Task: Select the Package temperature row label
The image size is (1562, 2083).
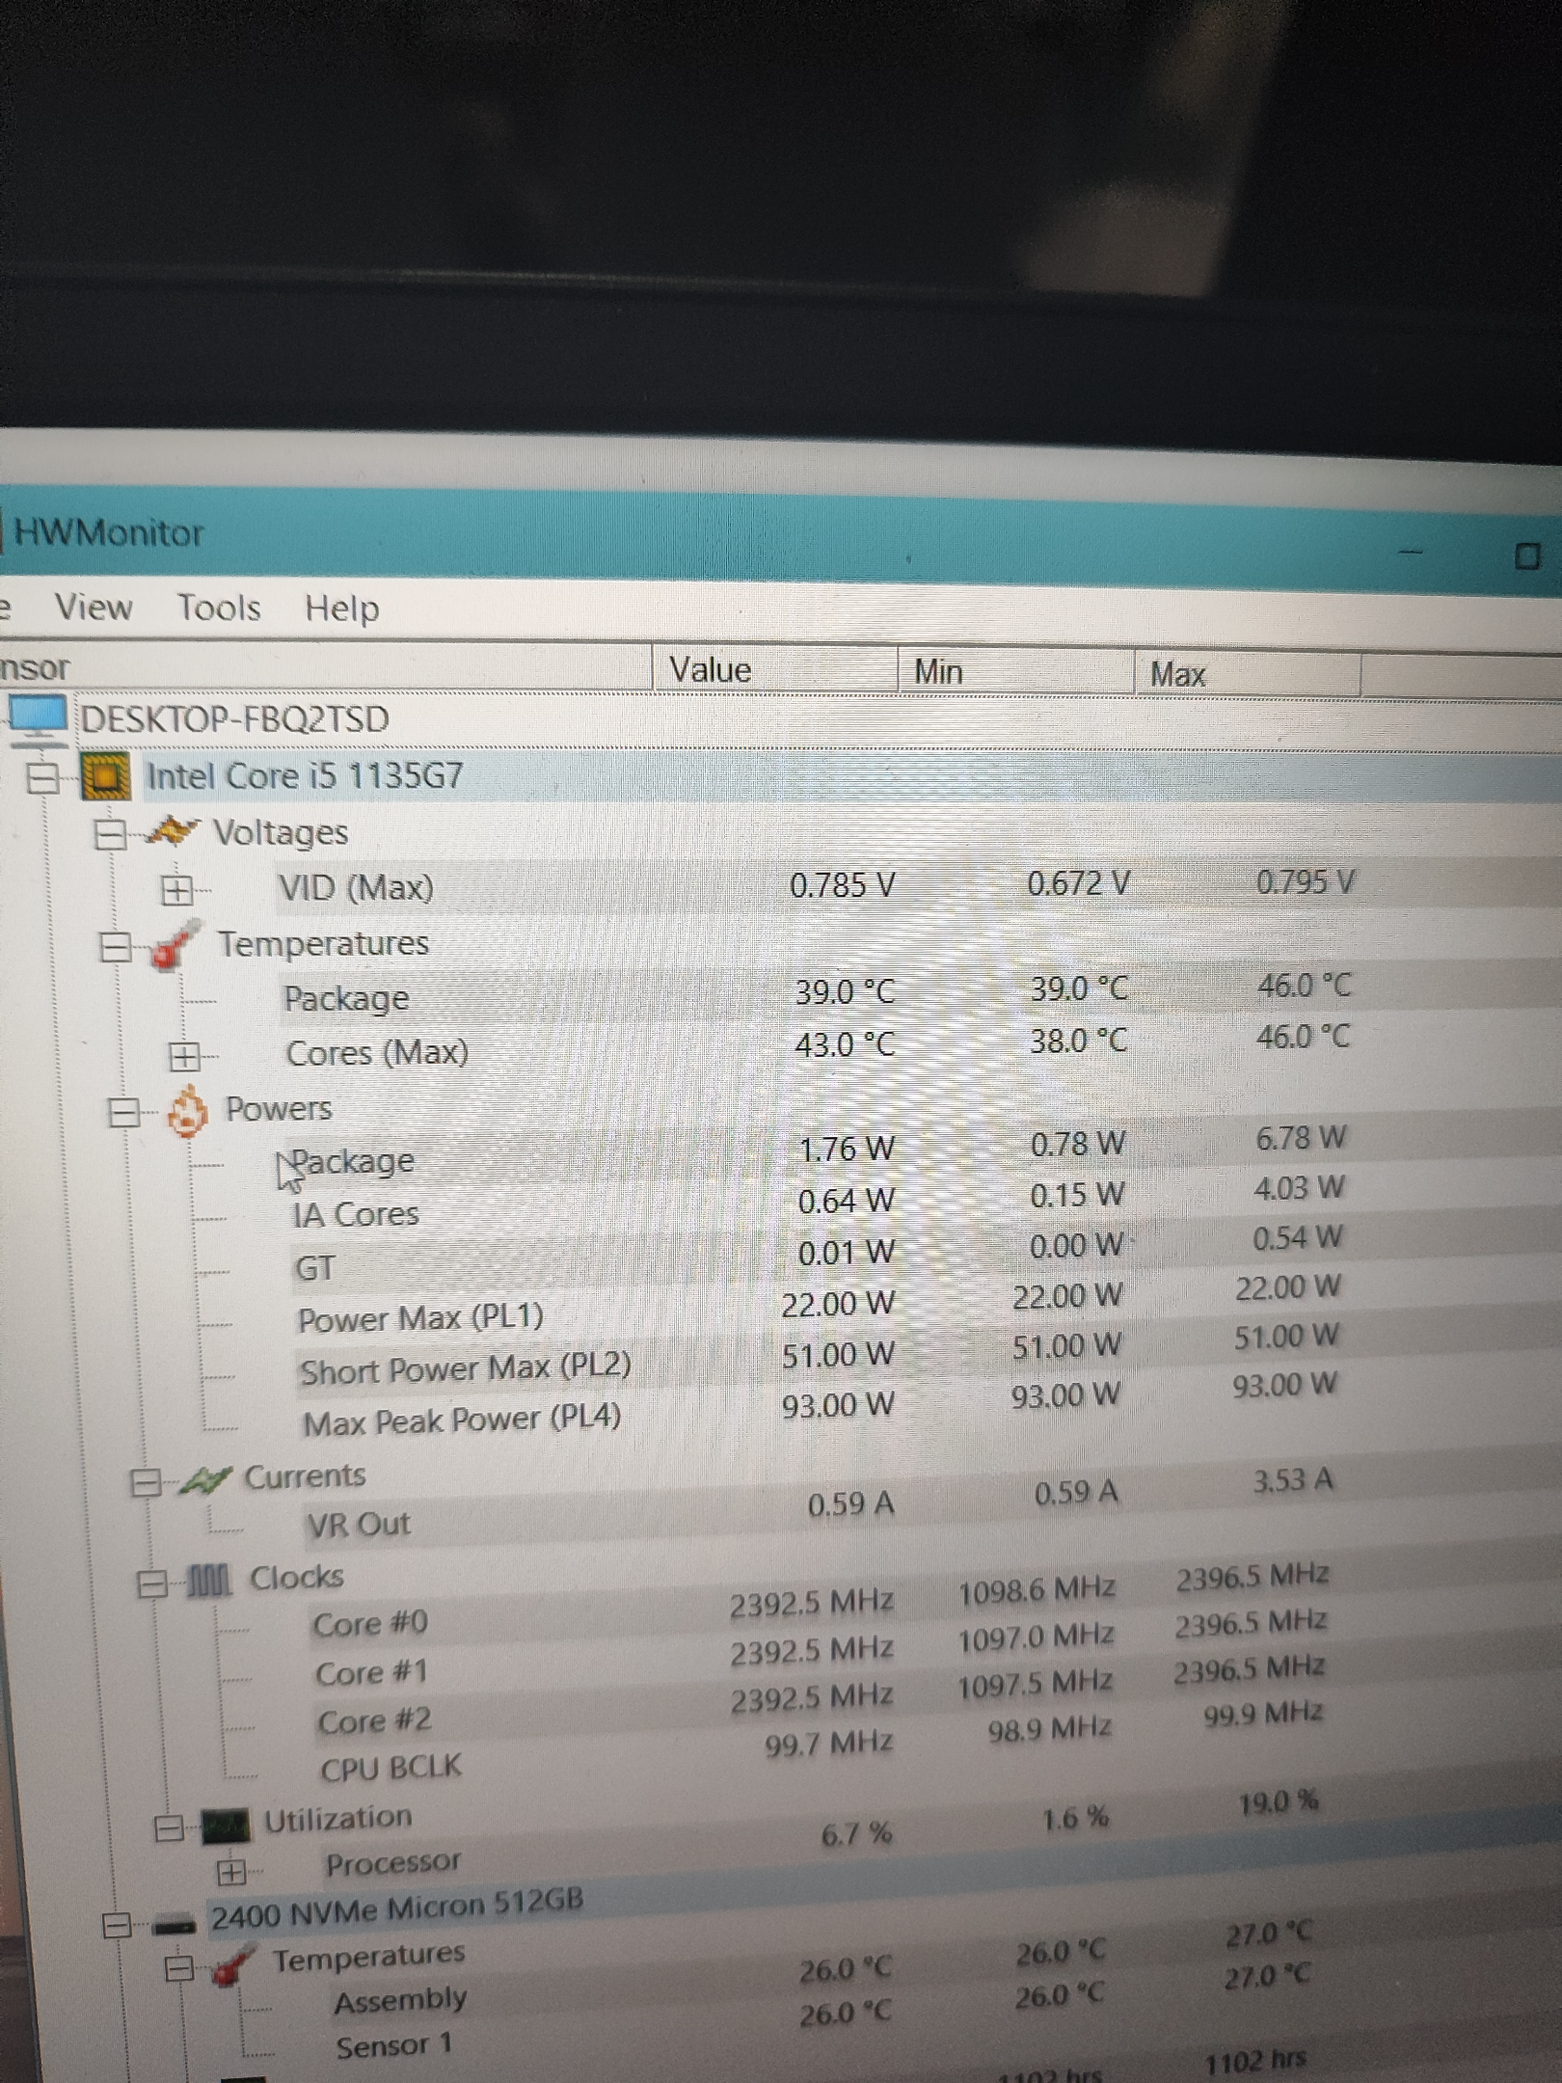Action: (x=346, y=998)
